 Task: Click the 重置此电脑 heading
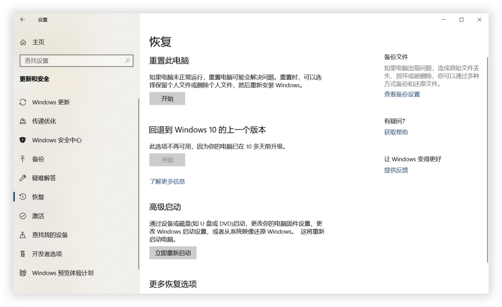coord(169,60)
